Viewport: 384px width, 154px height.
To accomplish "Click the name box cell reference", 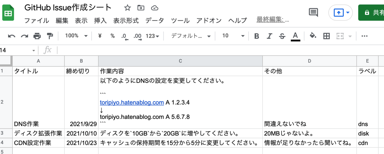I will (14, 50).
